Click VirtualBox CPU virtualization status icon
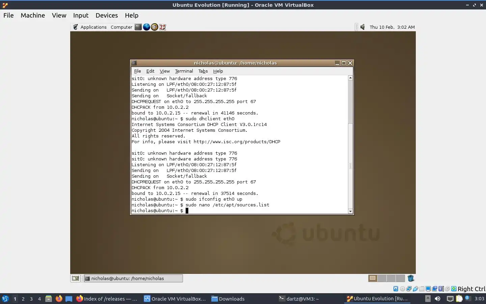 coord(441,289)
